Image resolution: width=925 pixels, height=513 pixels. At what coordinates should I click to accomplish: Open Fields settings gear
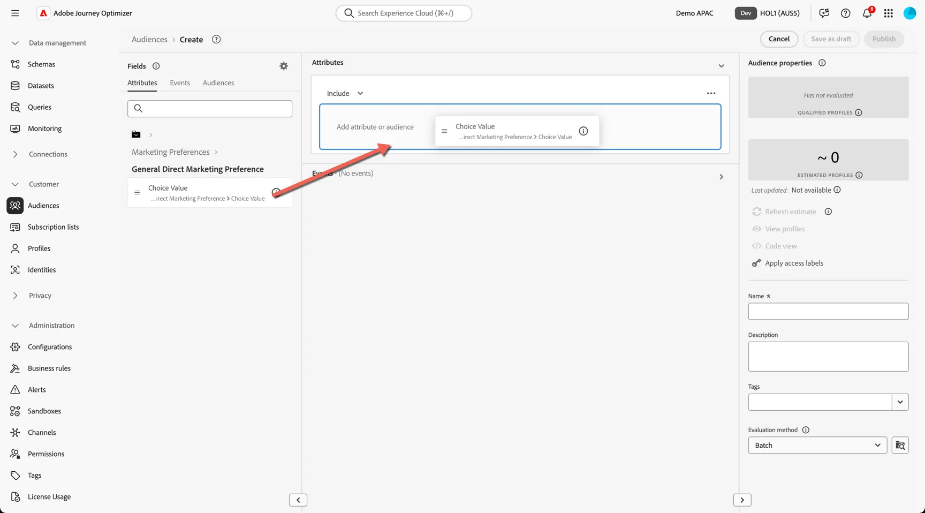284,66
